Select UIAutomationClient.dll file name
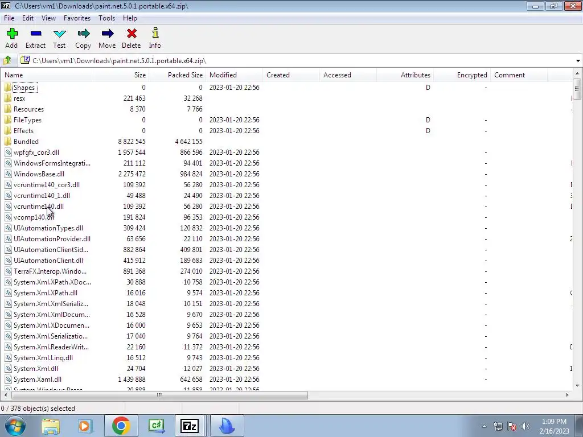This screenshot has width=583, height=437. (x=48, y=260)
